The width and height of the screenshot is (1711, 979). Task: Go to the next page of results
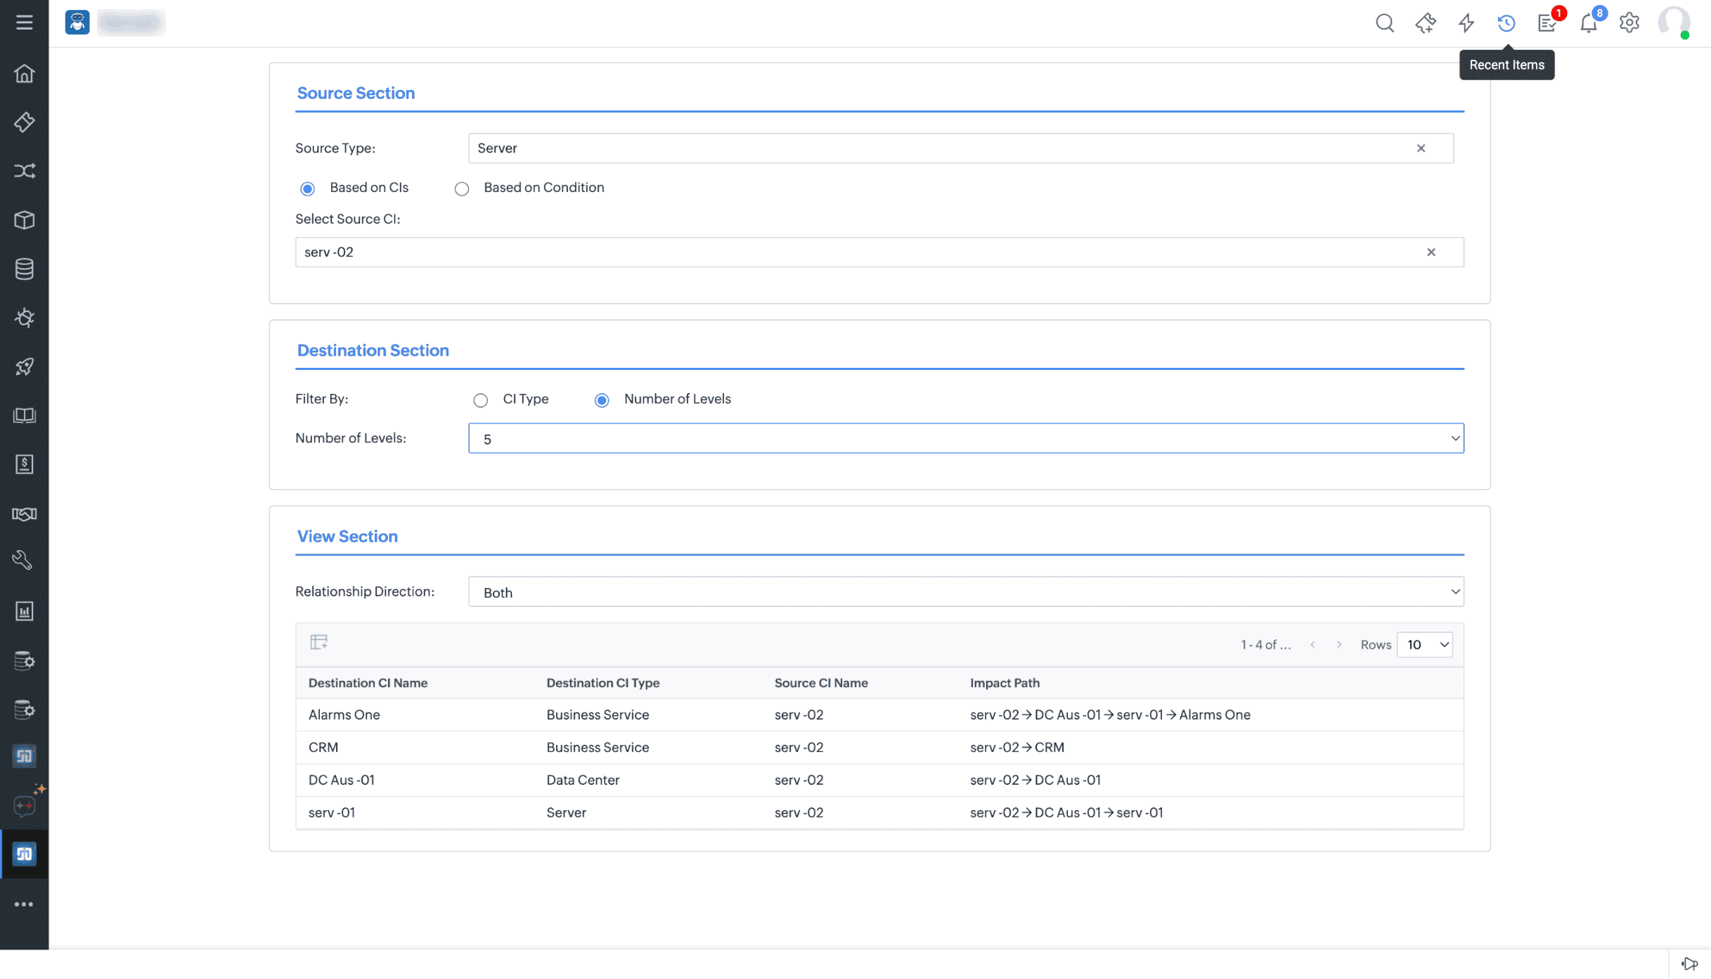[1338, 645]
